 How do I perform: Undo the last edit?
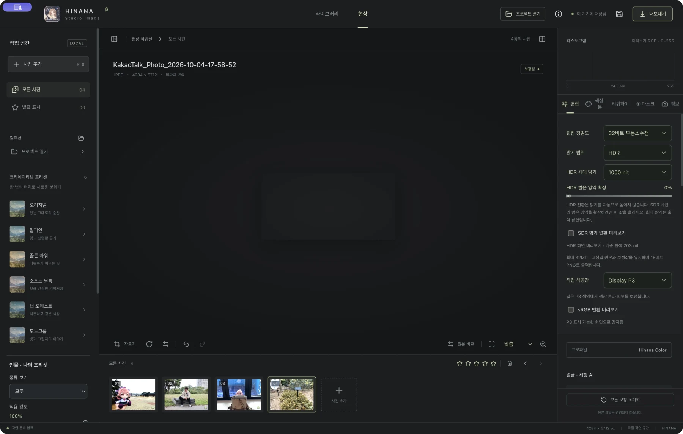tap(186, 344)
